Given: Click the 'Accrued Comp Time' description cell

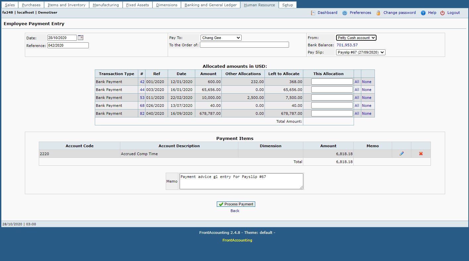Looking at the screenshot, I should 179,154.
